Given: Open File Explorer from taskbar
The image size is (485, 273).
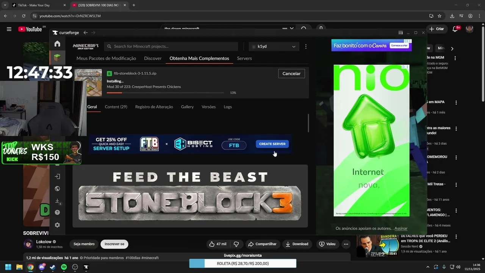Looking at the screenshot, I should point(19,267).
